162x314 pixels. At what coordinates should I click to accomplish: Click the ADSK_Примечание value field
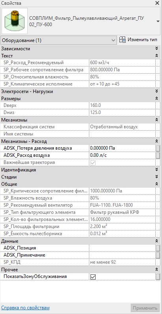pyautogui.click(x=122, y=255)
